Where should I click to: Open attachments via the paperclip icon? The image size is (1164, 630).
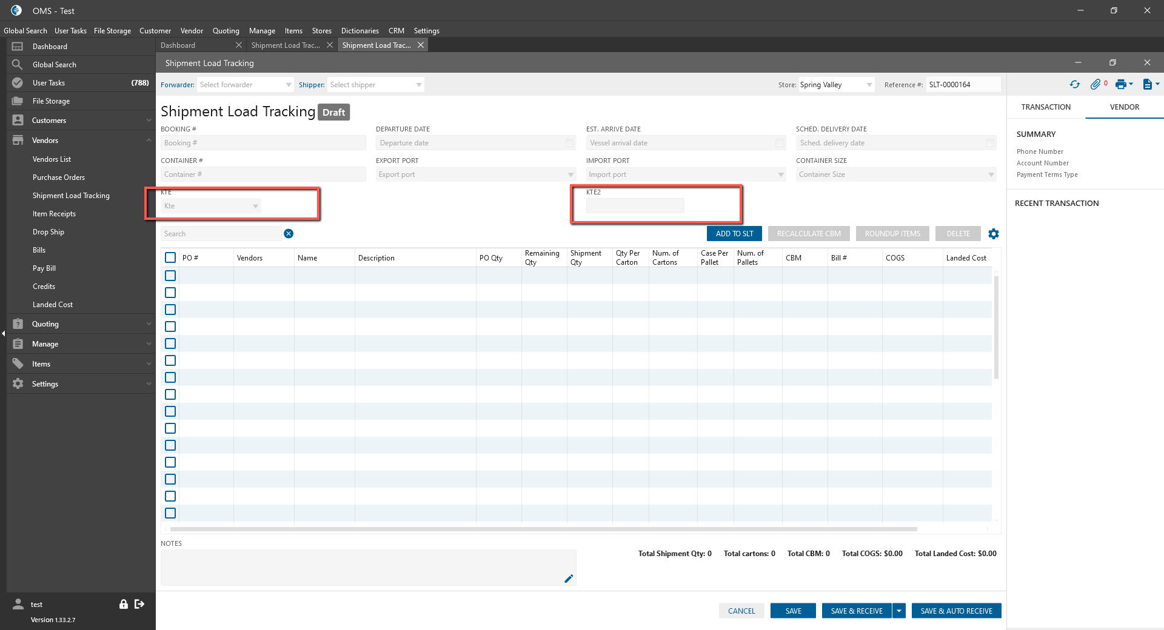tap(1095, 85)
